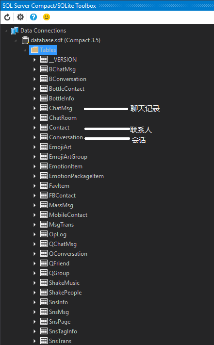Open the settings gear in toolbar

[x=20, y=17]
